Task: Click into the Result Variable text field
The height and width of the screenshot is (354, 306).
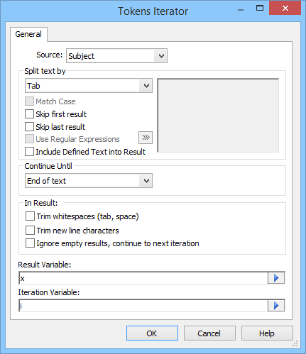Action: click(143, 278)
